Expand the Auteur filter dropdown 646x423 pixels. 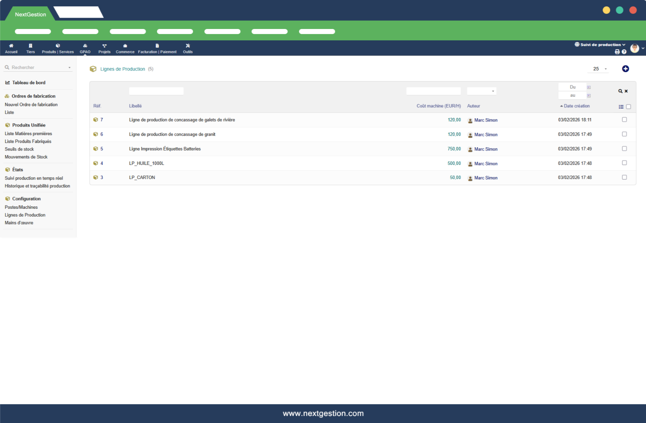tap(482, 91)
